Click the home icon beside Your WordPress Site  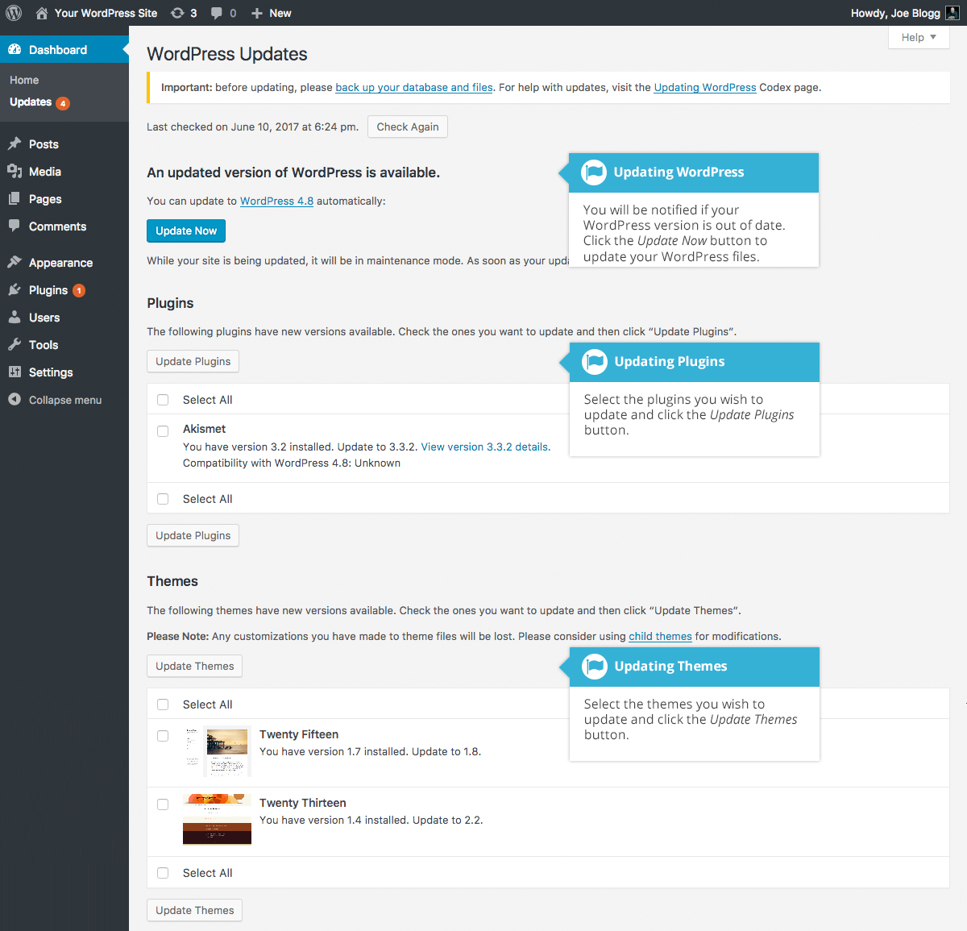point(42,13)
